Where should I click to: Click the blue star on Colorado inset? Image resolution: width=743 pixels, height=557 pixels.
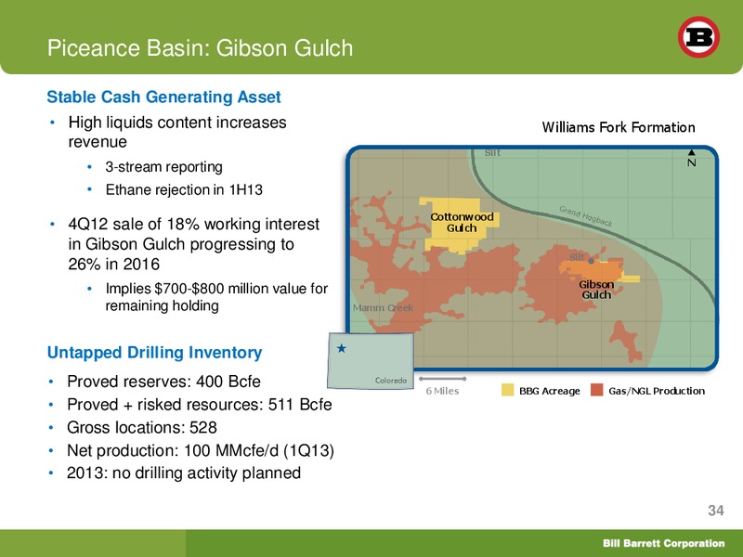tap(341, 349)
